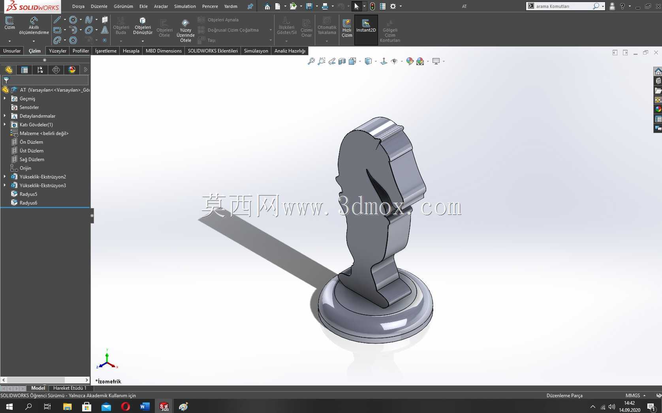Switch to the Yüzeyler tab
662x413 pixels.
pos(58,51)
